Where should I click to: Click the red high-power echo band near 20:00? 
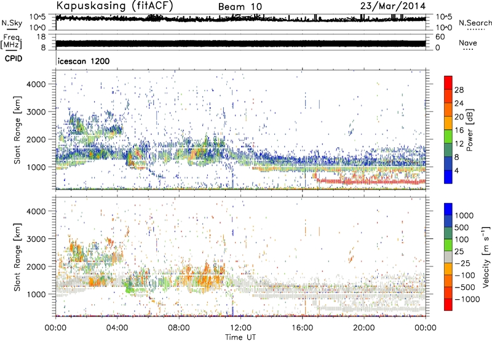(x=370, y=182)
